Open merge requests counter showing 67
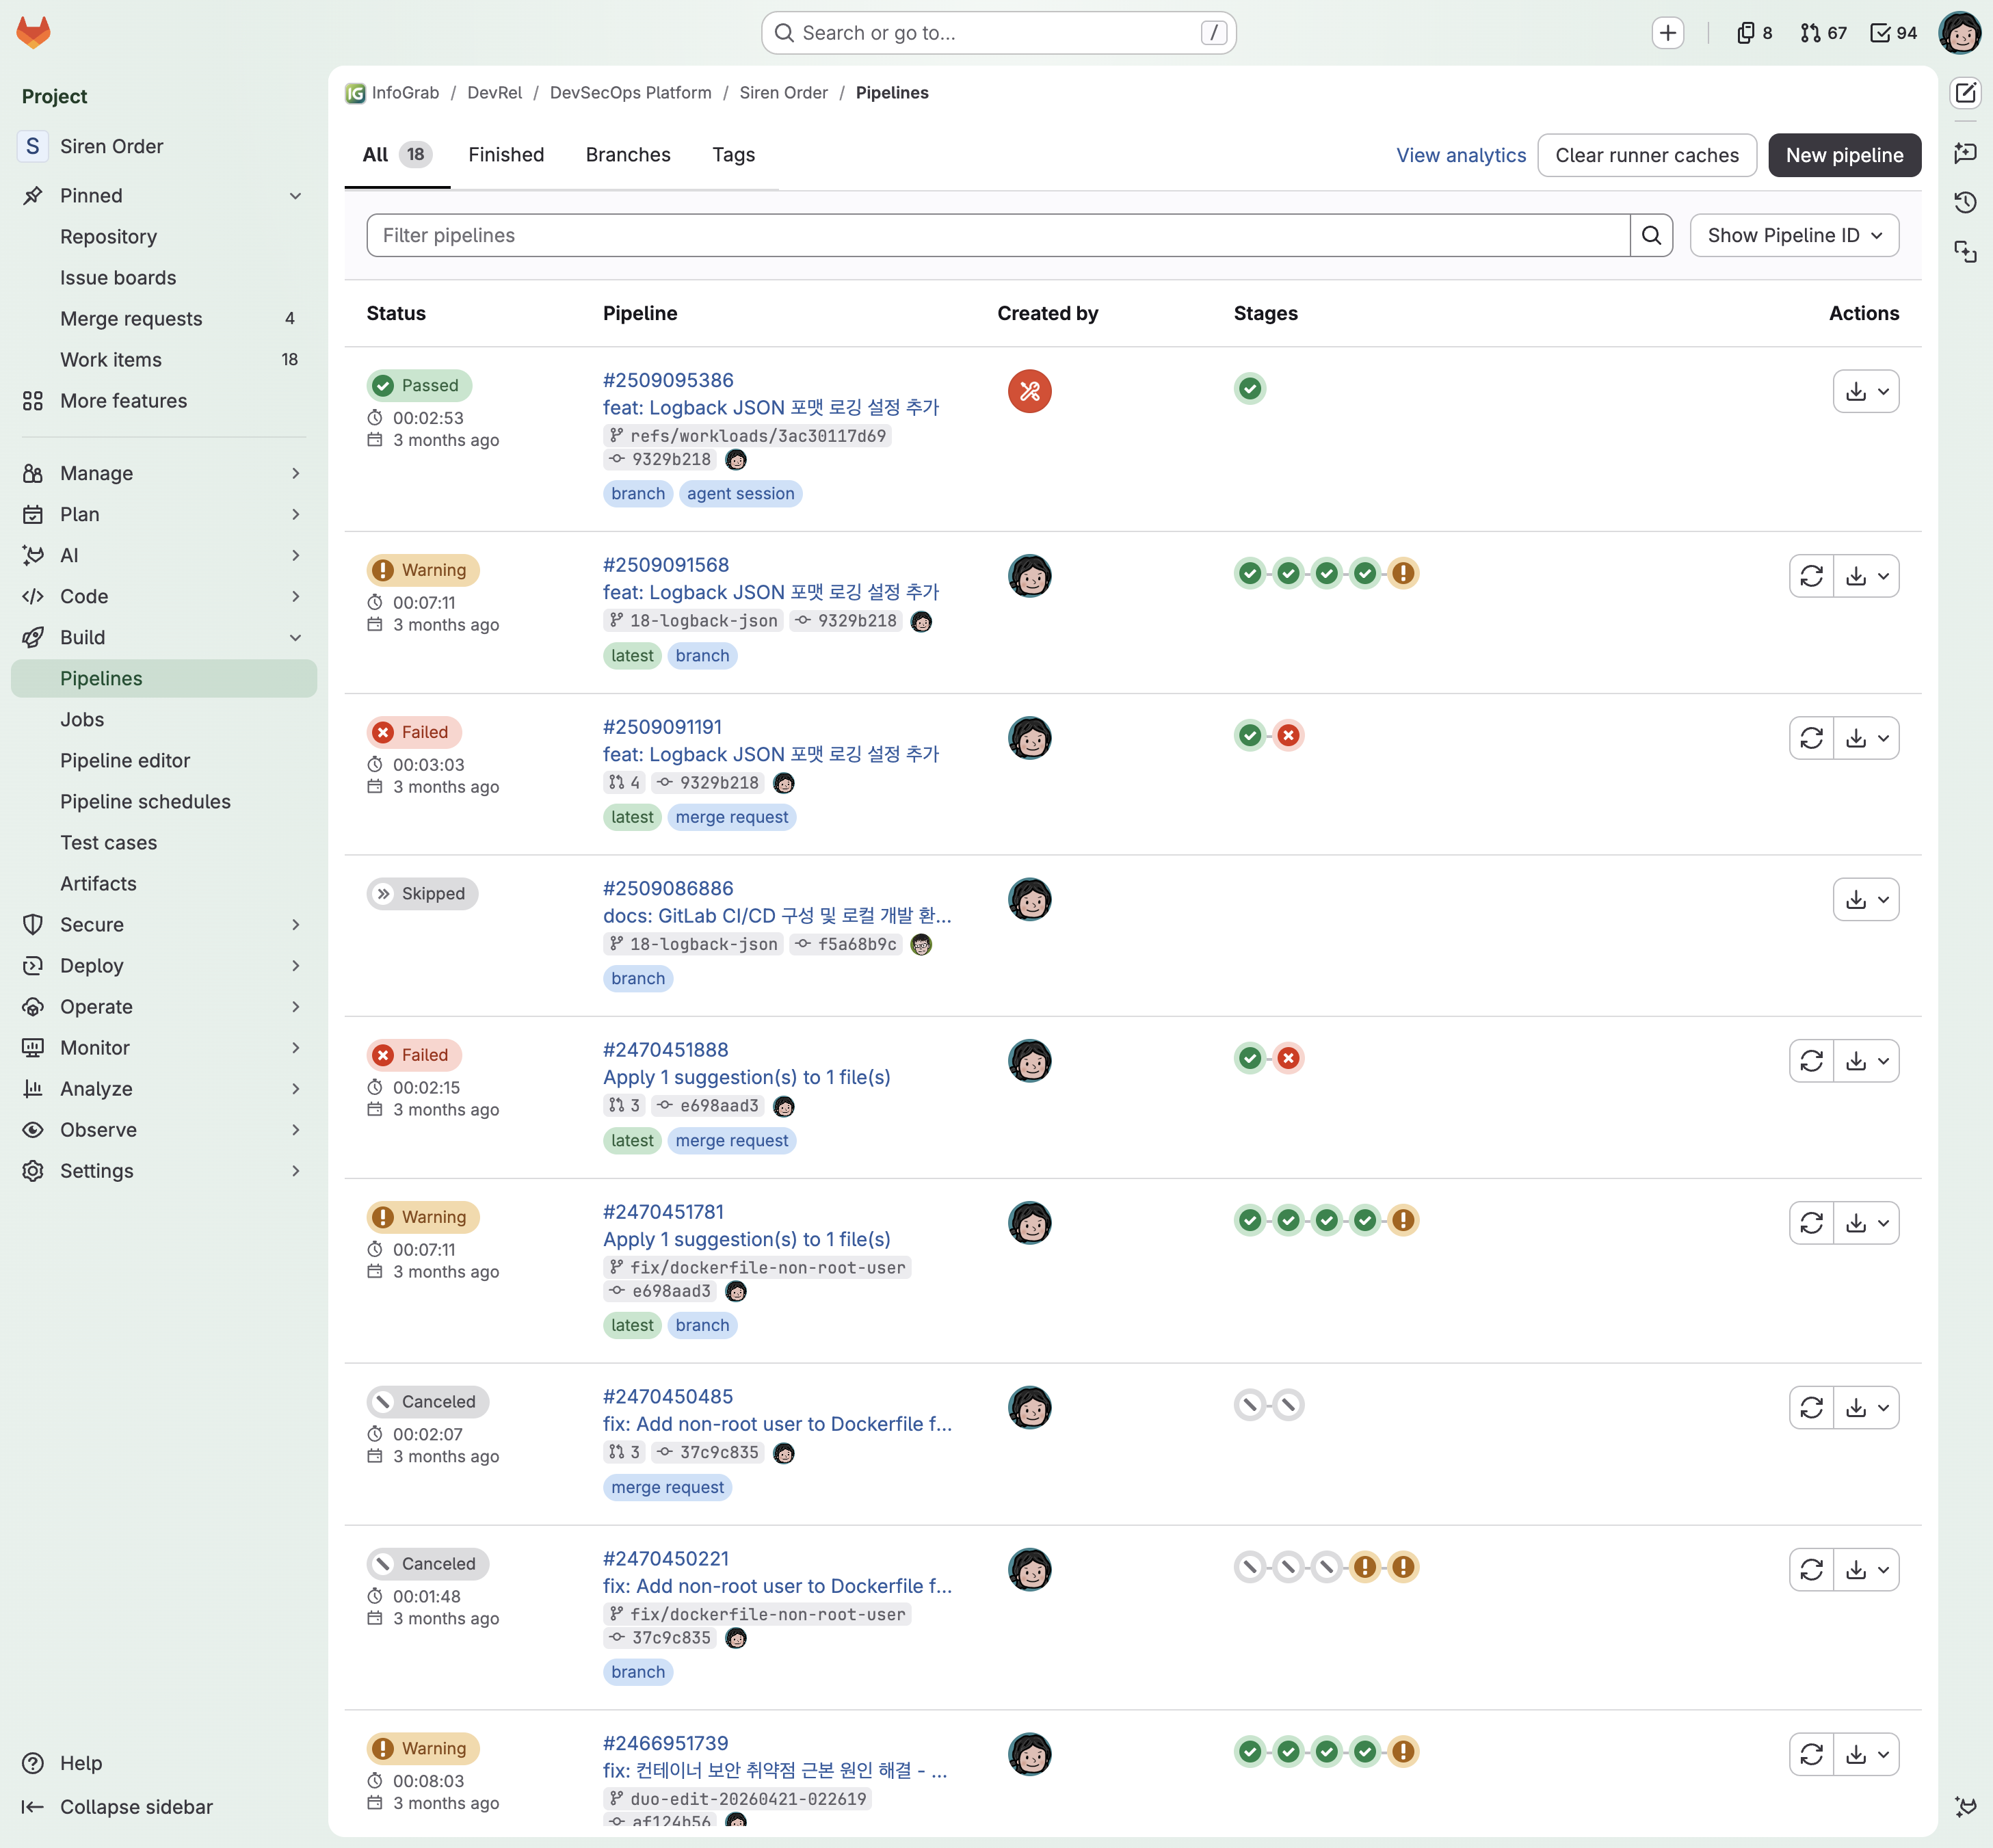The image size is (1993, 1848). coord(1823,33)
